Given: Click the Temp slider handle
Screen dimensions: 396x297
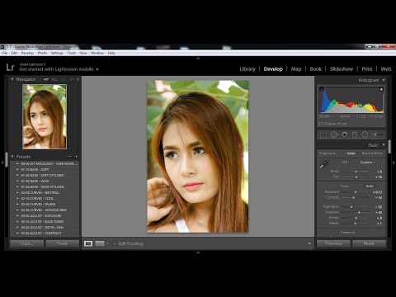Looking at the screenshot, I should (x=356, y=172).
